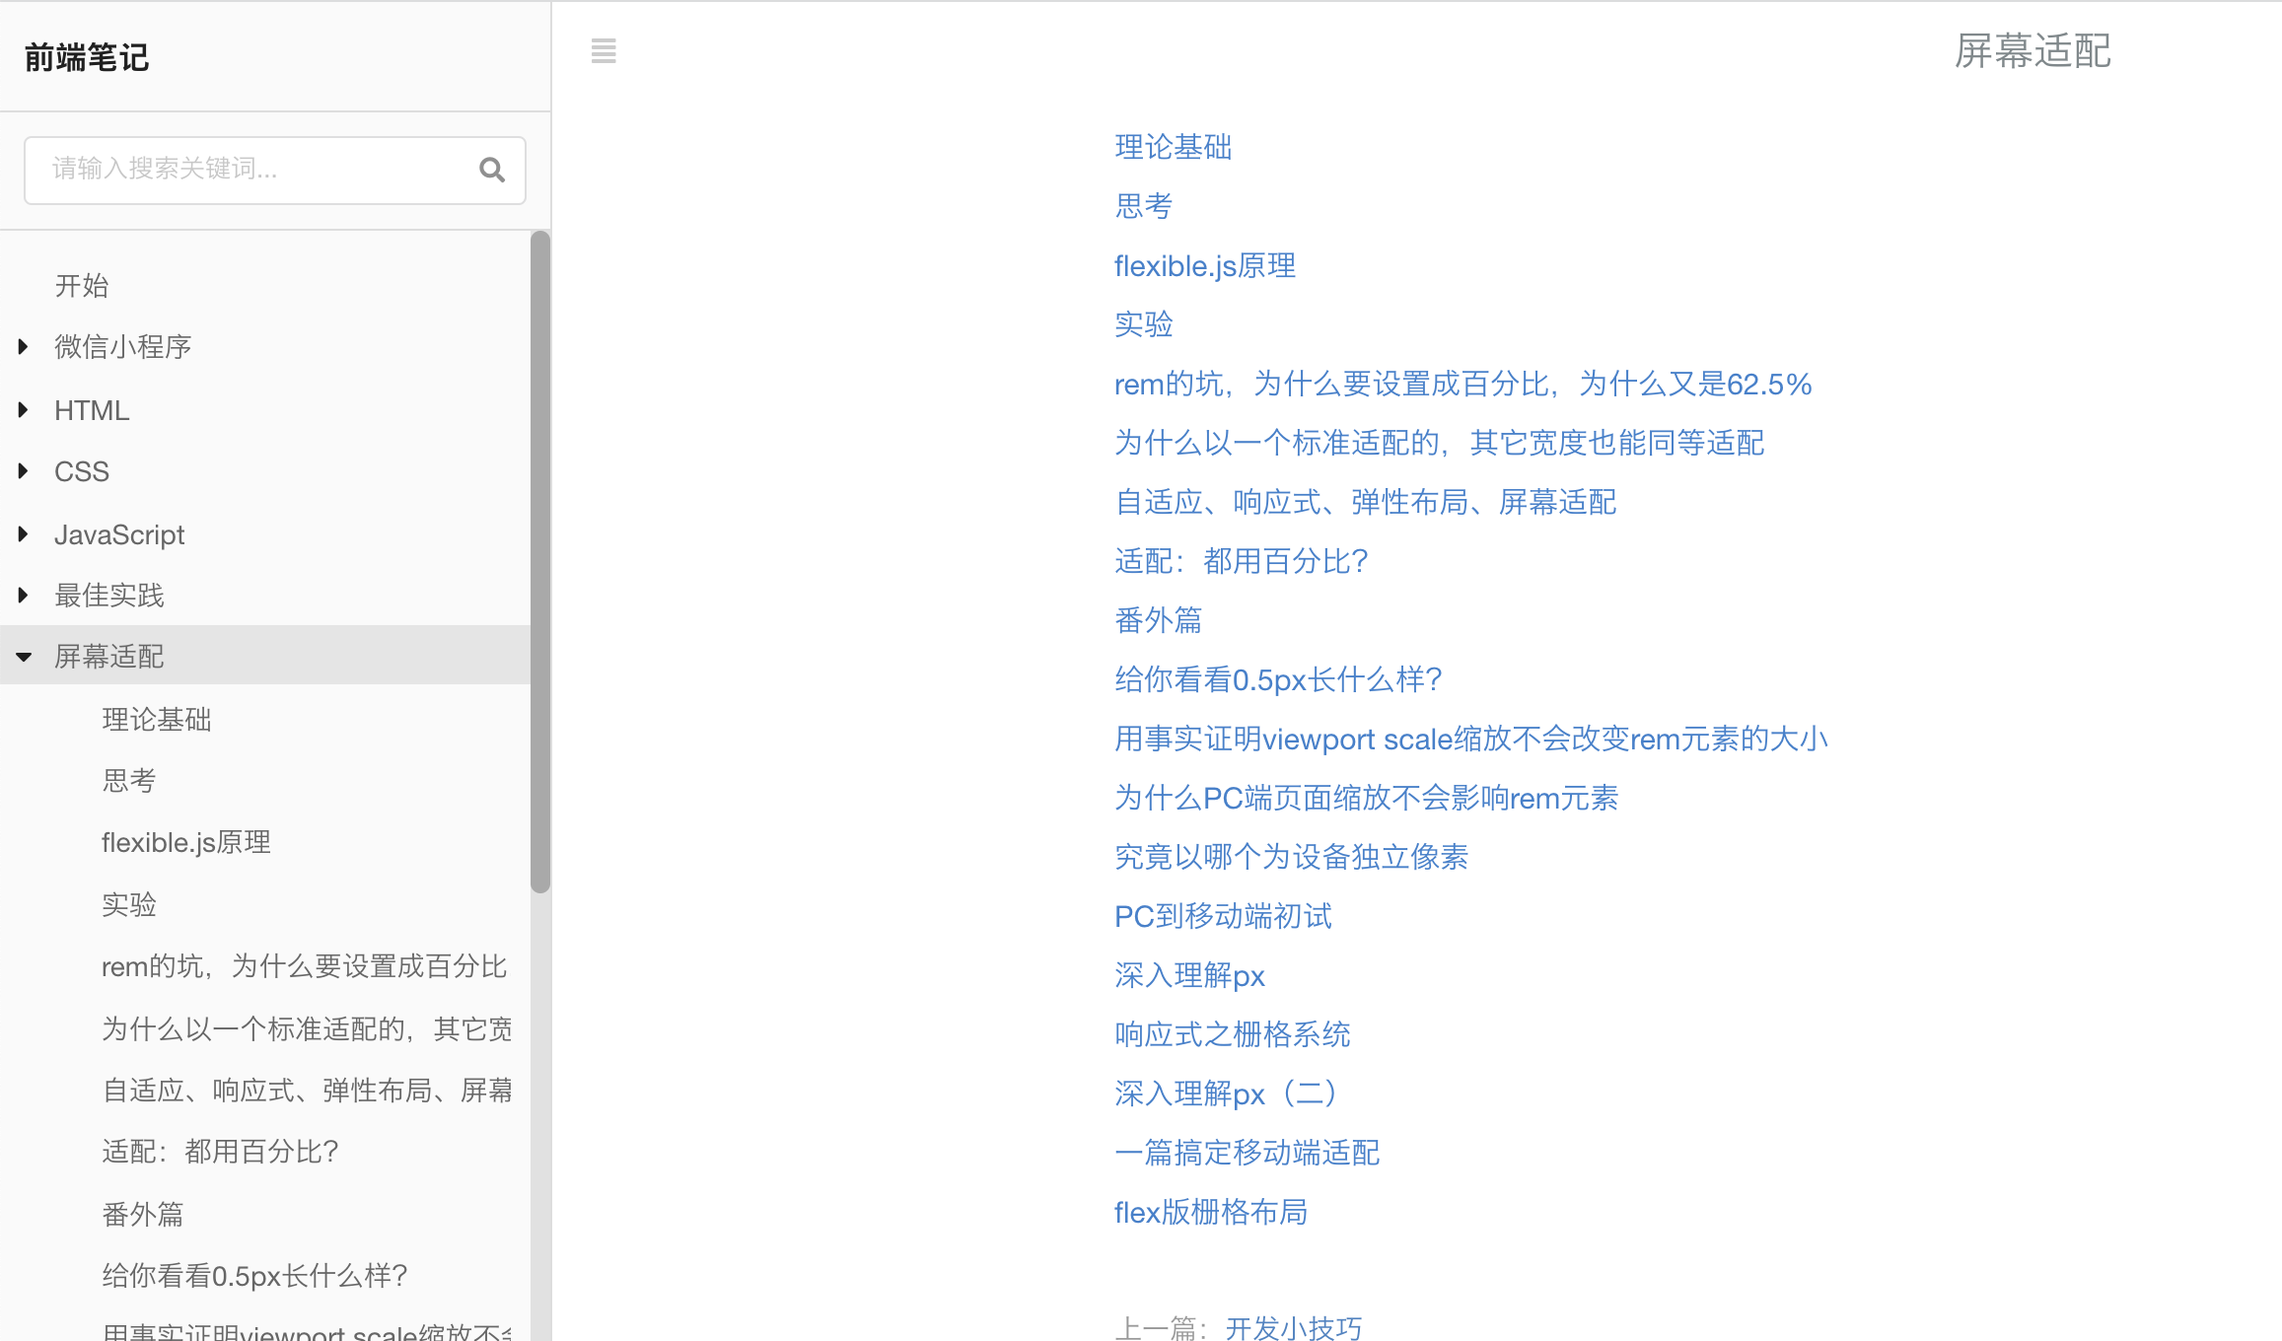The image size is (2282, 1341).
Task: Select 思考 in the sidebar
Action: click(x=129, y=781)
